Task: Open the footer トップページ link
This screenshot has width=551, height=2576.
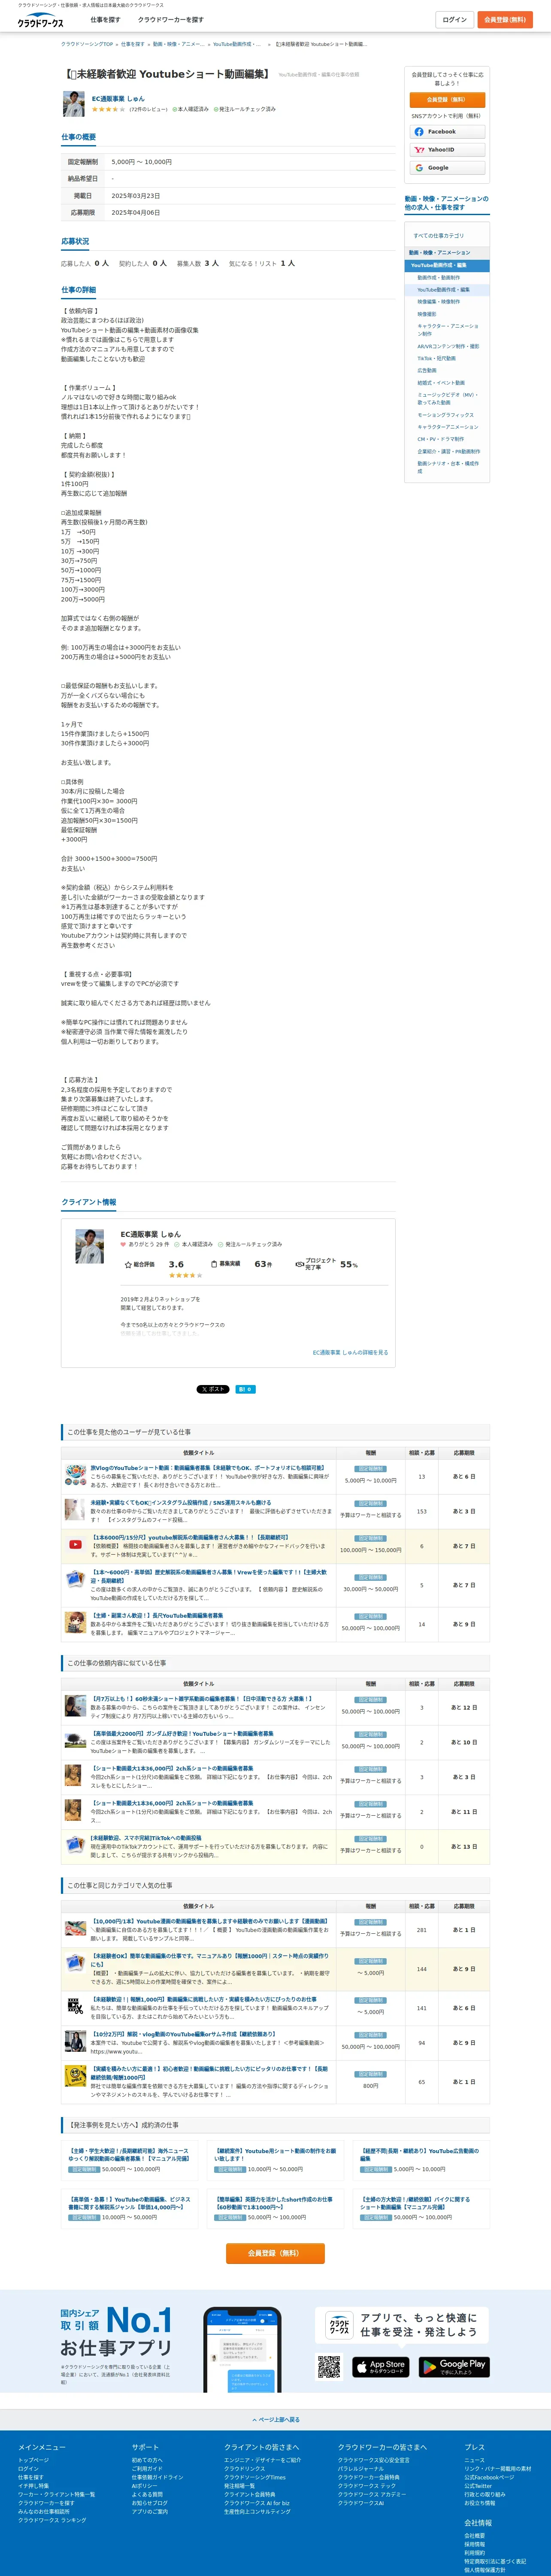Action: point(33,2460)
